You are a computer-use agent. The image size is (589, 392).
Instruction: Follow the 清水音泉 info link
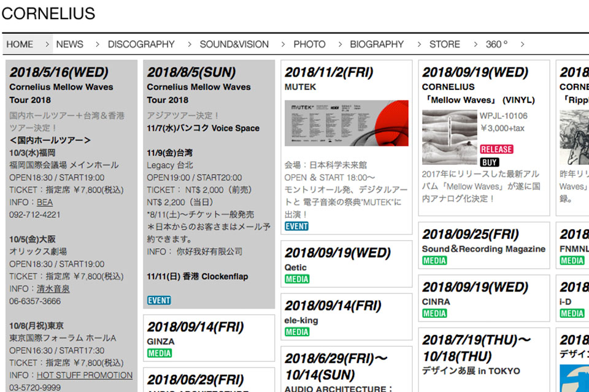pyautogui.click(x=53, y=289)
